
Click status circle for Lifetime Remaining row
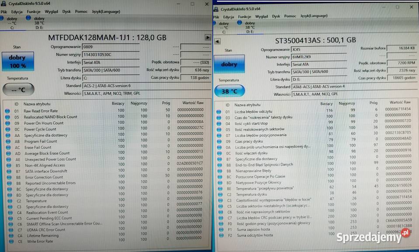click(x=7, y=235)
